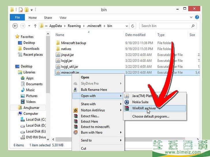This screenshot has width=210, height=157.
Task: Click the Computer icon in sidebar
Action: [20, 114]
